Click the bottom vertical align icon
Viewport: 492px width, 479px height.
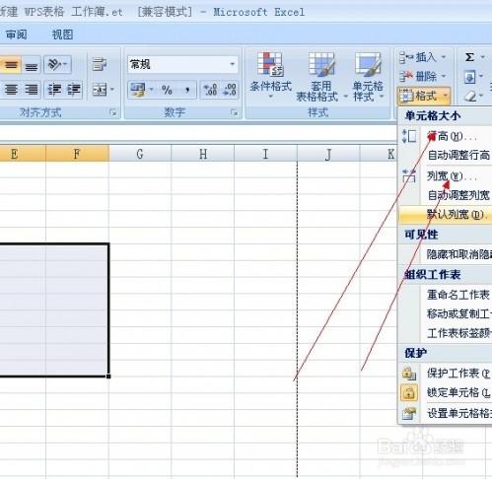point(31,65)
